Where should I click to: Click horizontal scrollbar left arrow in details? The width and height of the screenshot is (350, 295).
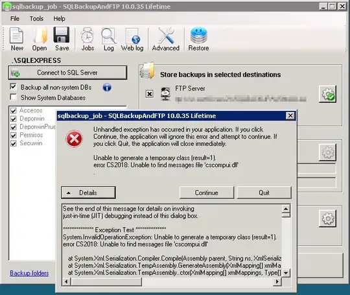[x=66, y=281]
